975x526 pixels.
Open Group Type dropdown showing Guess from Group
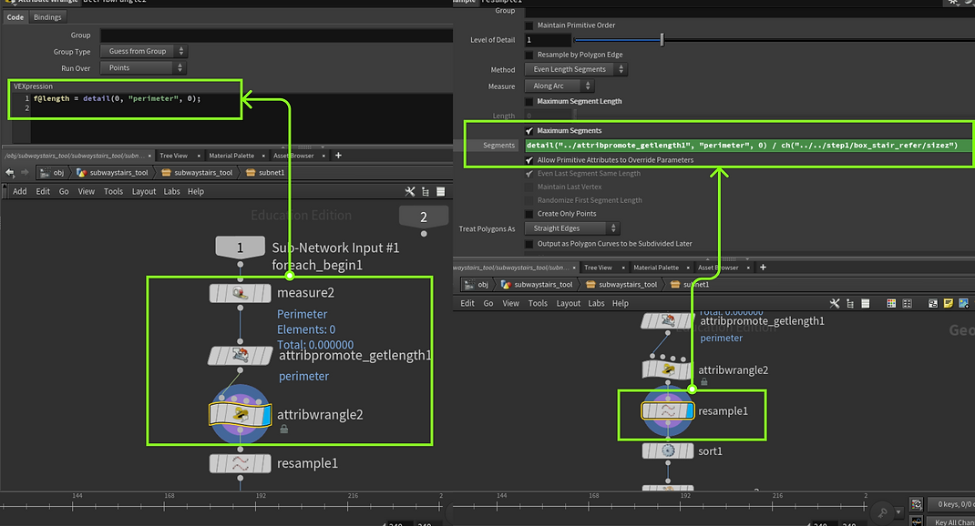click(x=144, y=51)
